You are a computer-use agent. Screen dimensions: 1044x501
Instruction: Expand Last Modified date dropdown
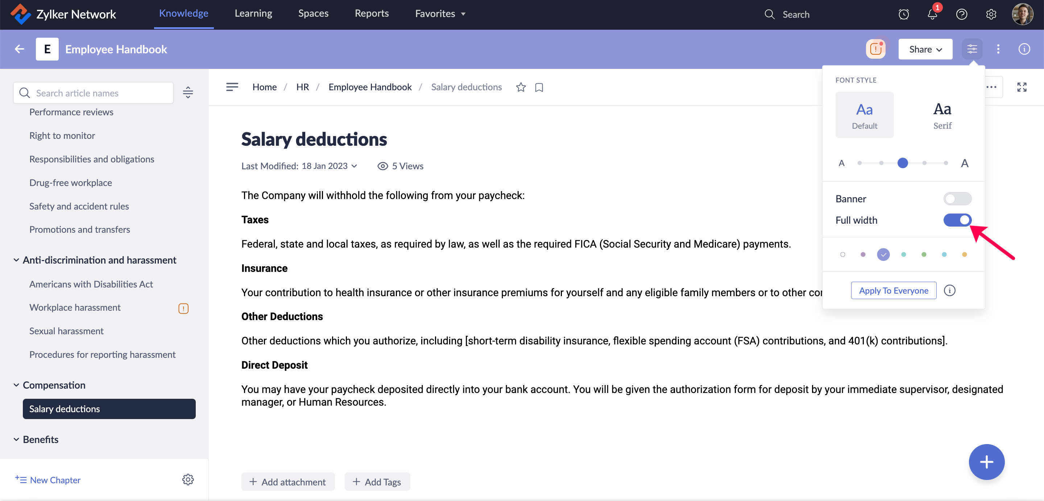(x=354, y=166)
